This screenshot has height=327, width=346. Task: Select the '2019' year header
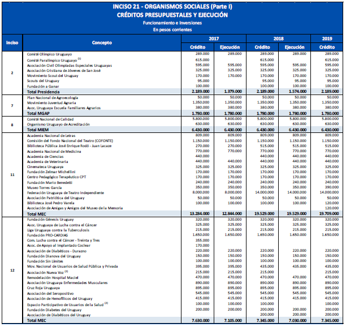click(327, 38)
